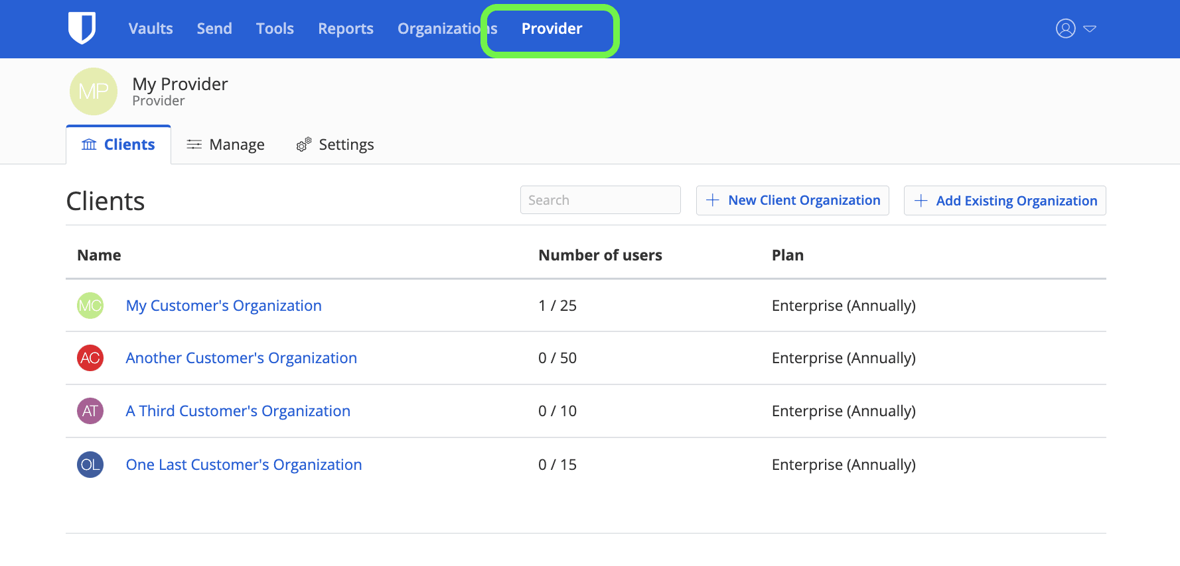Image resolution: width=1180 pixels, height=566 pixels.
Task: Click the AT organization avatar
Action: click(x=90, y=411)
